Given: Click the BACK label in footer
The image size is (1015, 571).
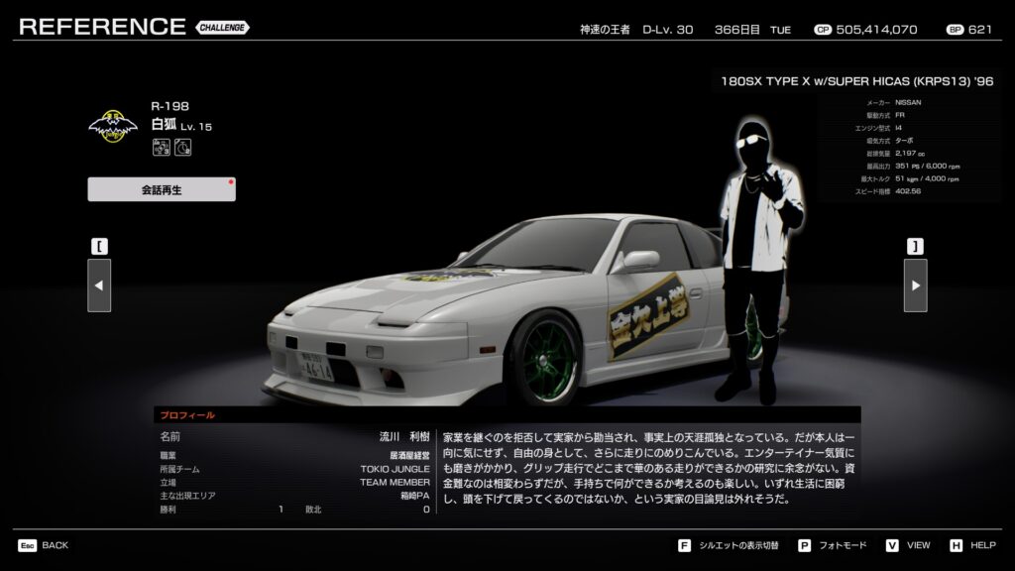Looking at the screenshot, I should (56, 545).
